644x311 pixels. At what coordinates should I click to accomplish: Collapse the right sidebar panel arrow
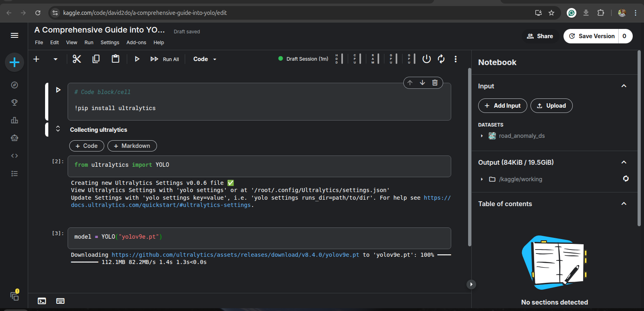(x=471, y=284)
